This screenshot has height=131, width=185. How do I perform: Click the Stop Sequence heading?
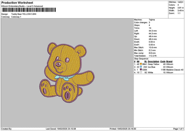(x=141, y=58)
